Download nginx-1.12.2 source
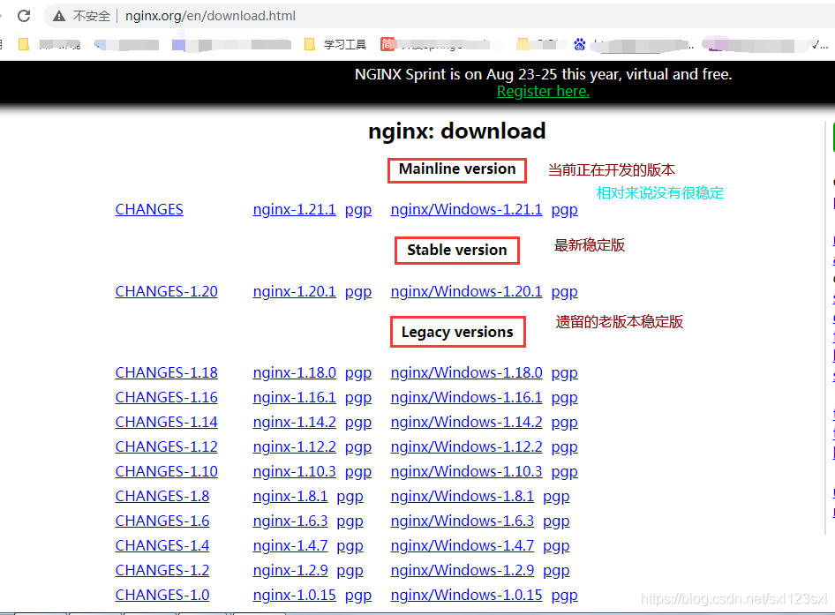The width and height of the screenshot is (835, 615). pyautogui.click(x=295, y=446)
